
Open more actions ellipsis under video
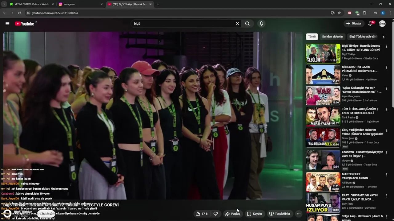point(299,214)
